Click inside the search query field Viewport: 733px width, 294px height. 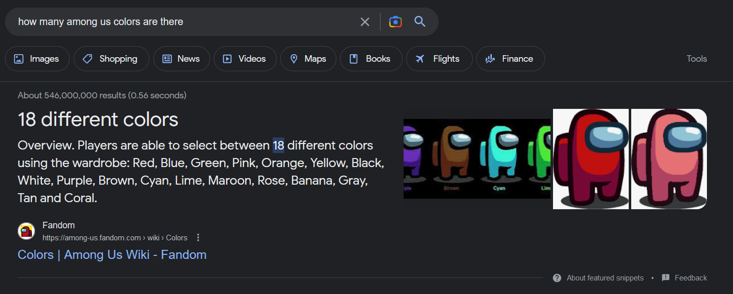click(x=186, y=22)
